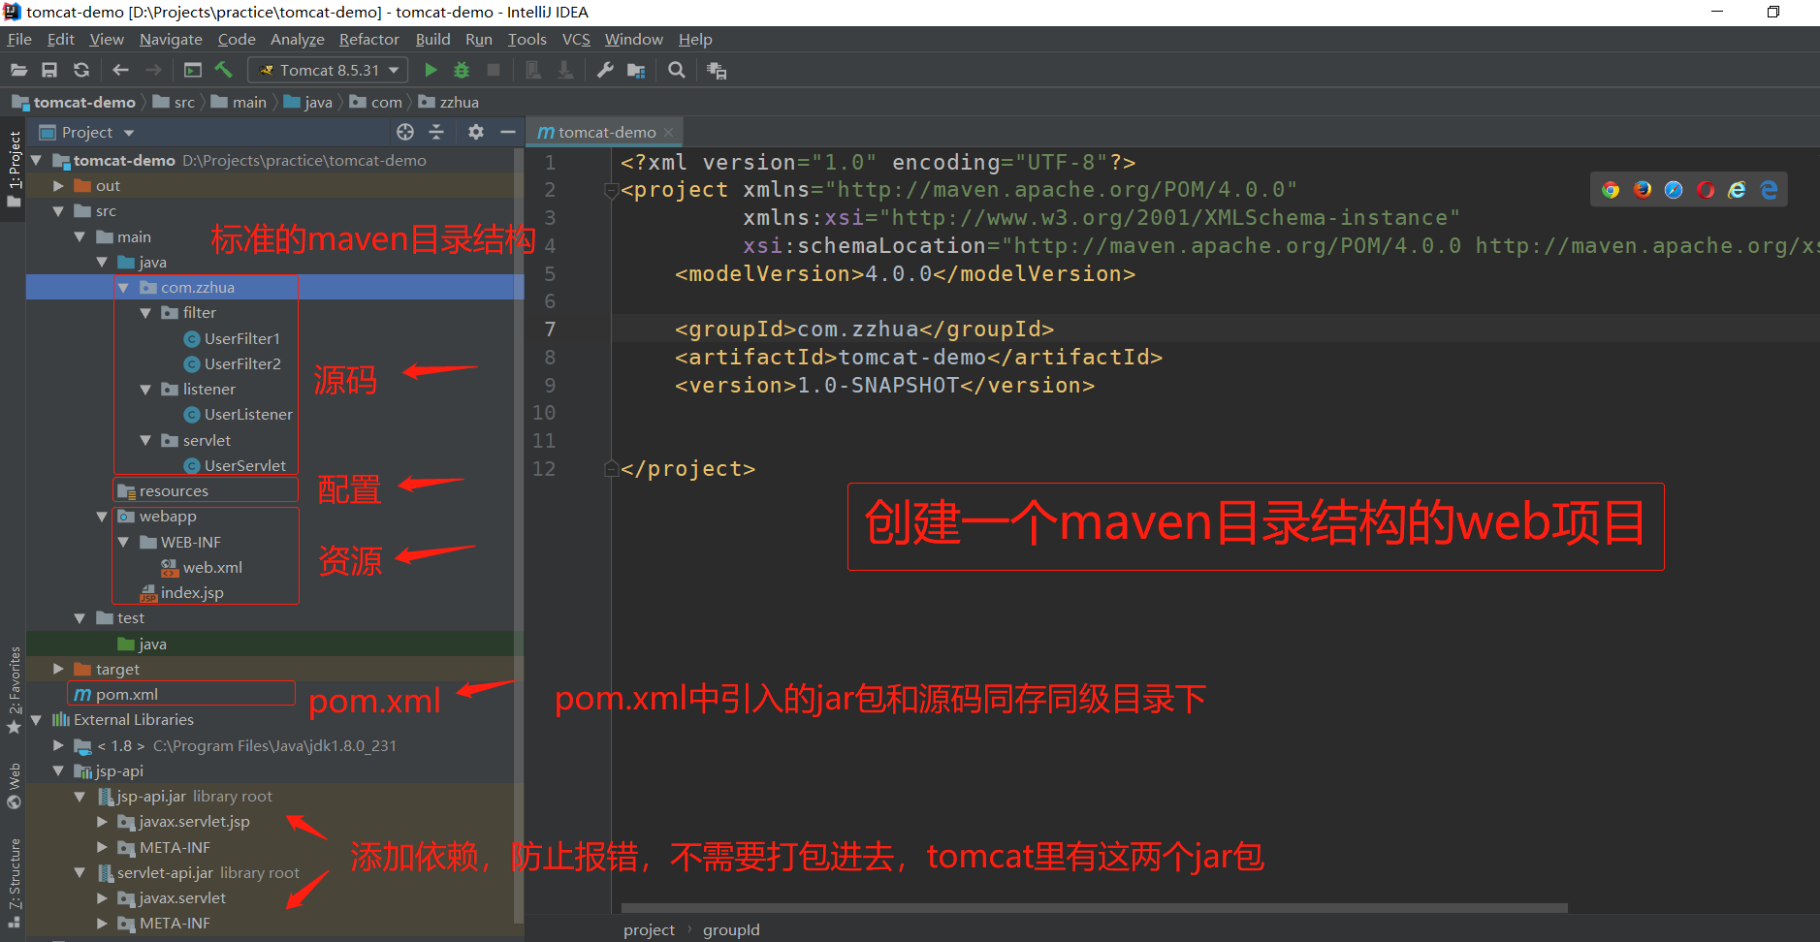The image size is (1820, 942).
Task: Open the File menu
Action: click(x=19, y=39)
